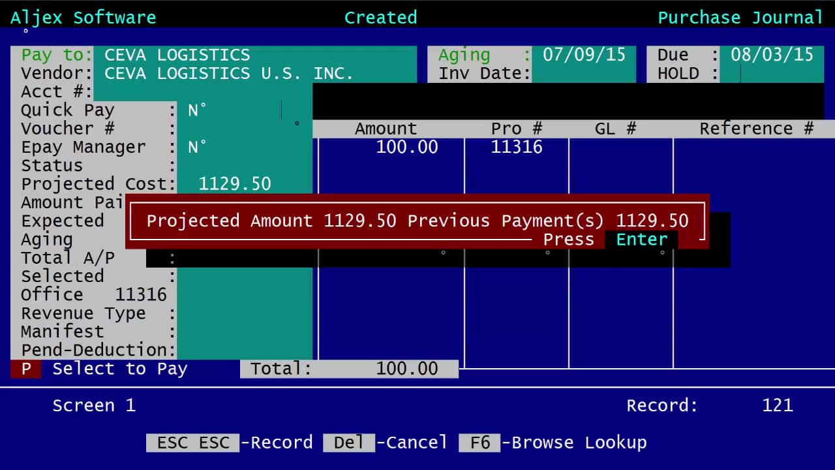
Task: Click the F6 Browse Lookup key label
Action: tap(553, 443)
